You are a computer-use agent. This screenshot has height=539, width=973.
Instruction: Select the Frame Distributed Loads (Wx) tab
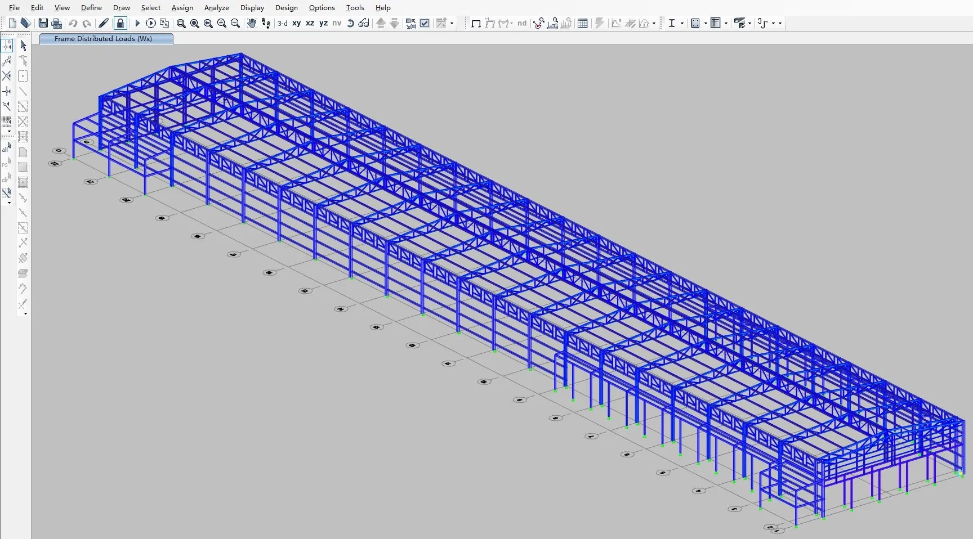coord(105,39)
